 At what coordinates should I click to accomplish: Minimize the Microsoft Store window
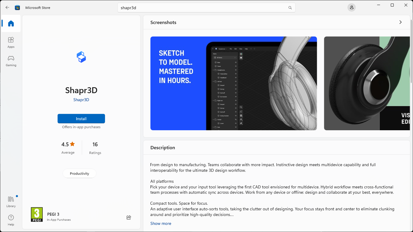[x=379, y=5]
